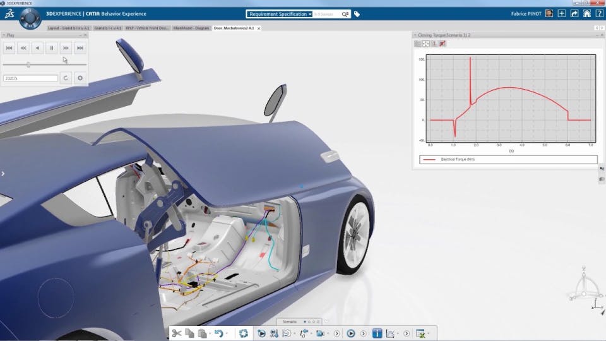This screenshot has height=341, width=606.
Task: Click the Home icon in the top bar
Action: coord(587,13)
